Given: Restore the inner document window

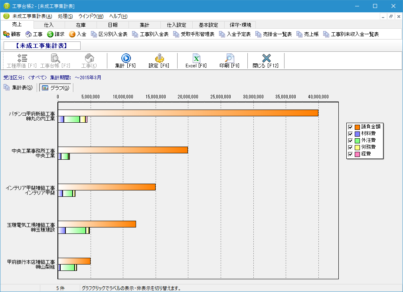Looking at the screenshot, I should tap(391, 16).
